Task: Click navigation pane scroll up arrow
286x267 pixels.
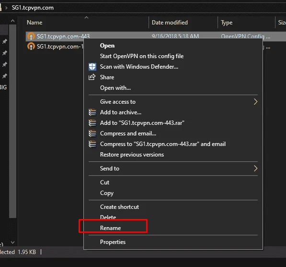Action: 12,21
